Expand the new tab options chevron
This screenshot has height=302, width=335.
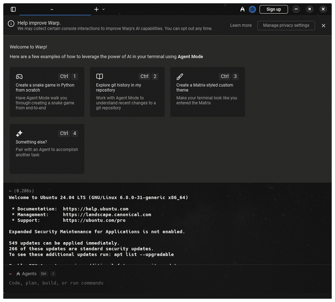[x=104, y=9]
